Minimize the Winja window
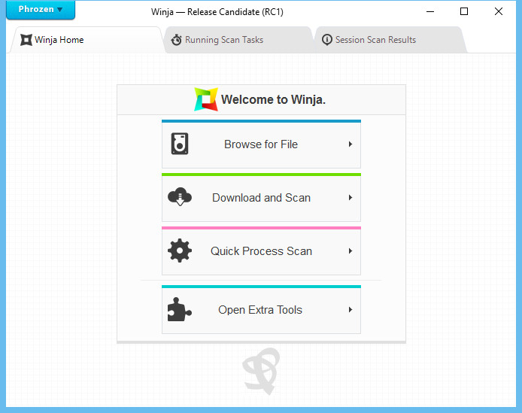The height and width of the screenshot is (413, 522). (430, 11)
